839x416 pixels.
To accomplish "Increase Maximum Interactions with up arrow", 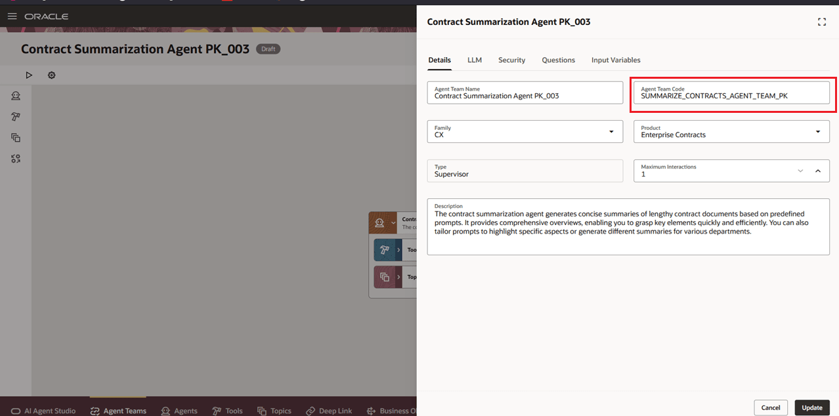I will (x=818, y=171).
